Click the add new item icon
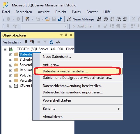This screenshot has height=134, width=140. point(38,19)
